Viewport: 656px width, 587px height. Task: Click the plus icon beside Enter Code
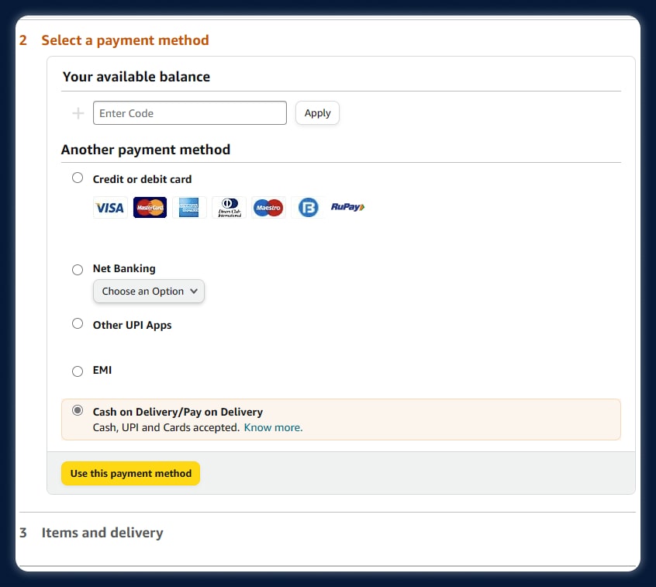coord(78,113)
